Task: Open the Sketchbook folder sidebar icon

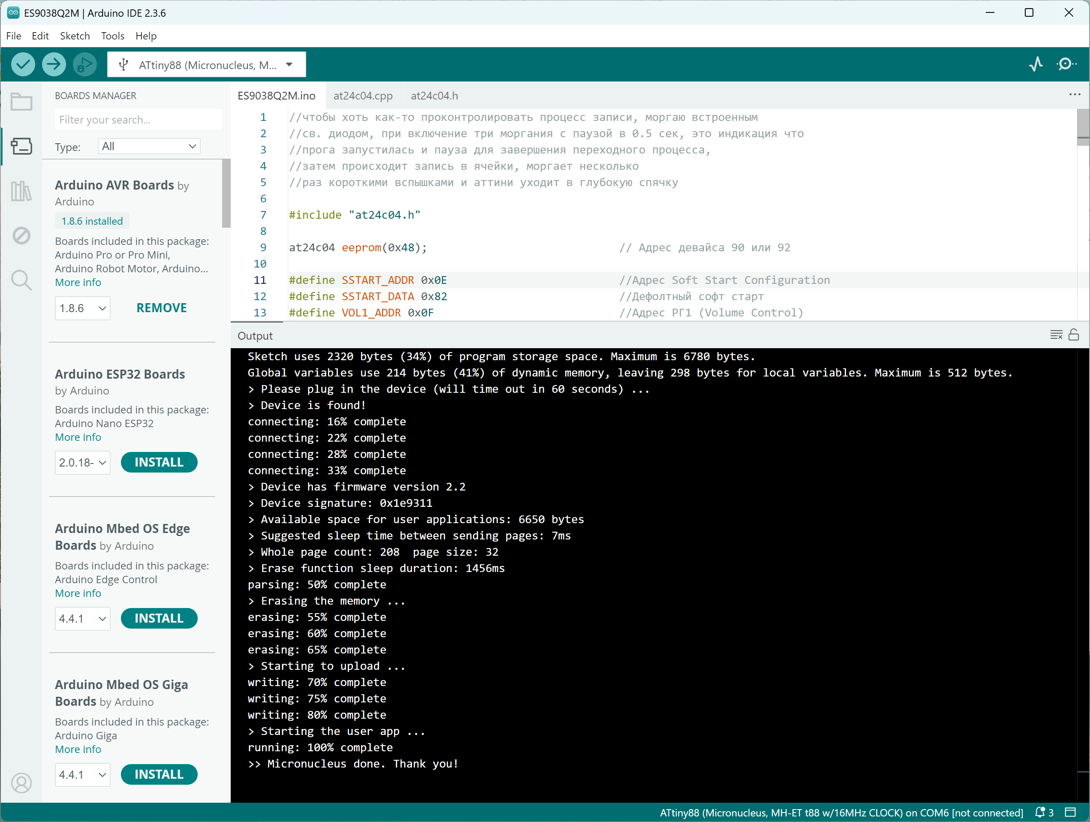Action: tap(21, 102)
